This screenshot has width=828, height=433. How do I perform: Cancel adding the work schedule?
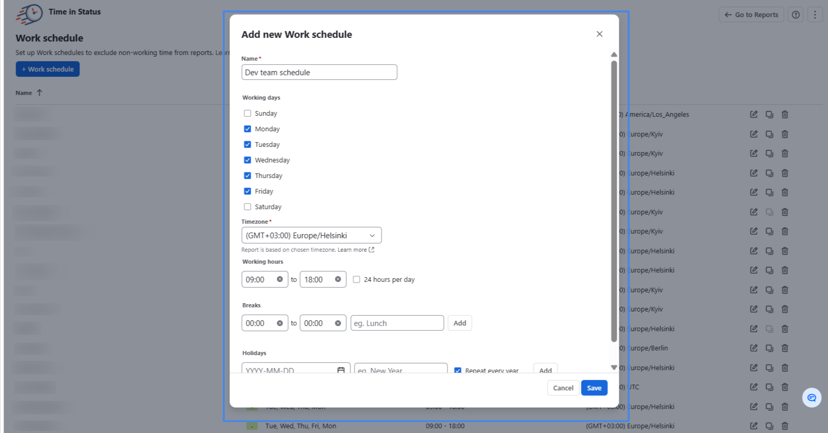(563, 388)
